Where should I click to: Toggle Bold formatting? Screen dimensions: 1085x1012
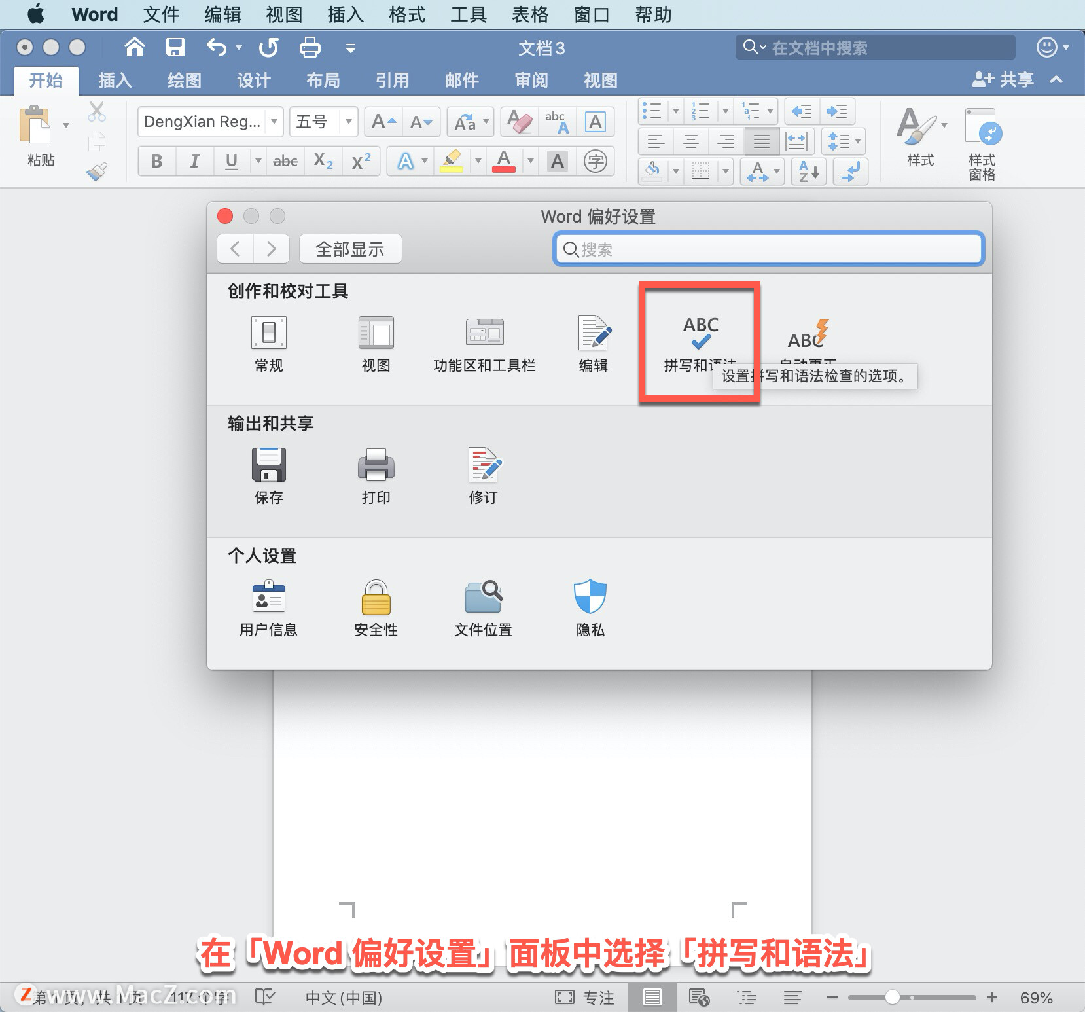[x=157, y=161]
